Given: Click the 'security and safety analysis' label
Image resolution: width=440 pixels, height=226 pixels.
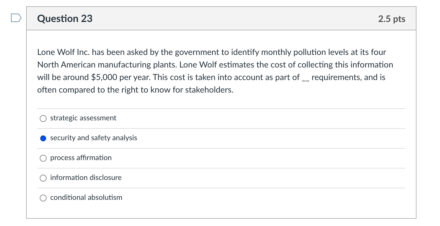Looking at the screenshot, I should pyautogui.click(x=94, y=138).
